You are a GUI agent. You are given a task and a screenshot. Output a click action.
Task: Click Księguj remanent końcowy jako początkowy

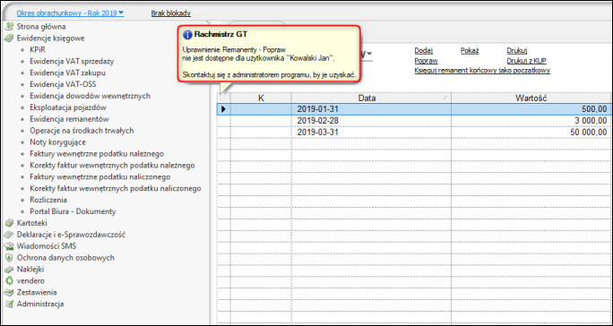click(x=482, y=71)
